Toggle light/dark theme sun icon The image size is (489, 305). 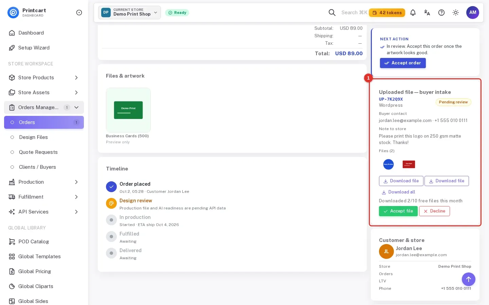click(x=456, y=13)
